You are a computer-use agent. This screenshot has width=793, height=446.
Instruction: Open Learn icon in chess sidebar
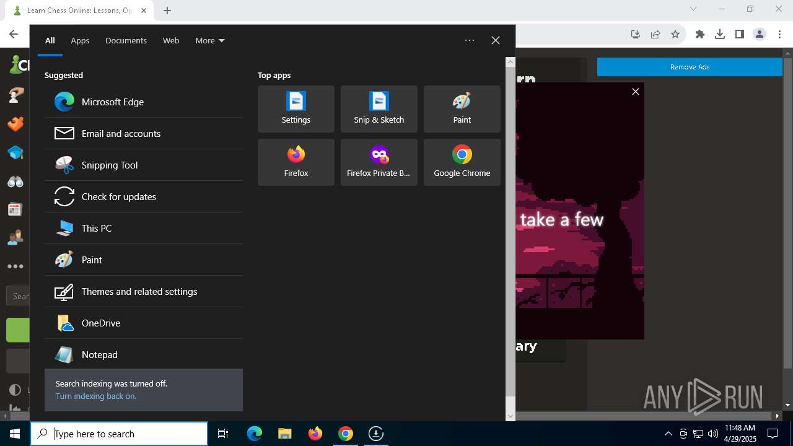15,152
